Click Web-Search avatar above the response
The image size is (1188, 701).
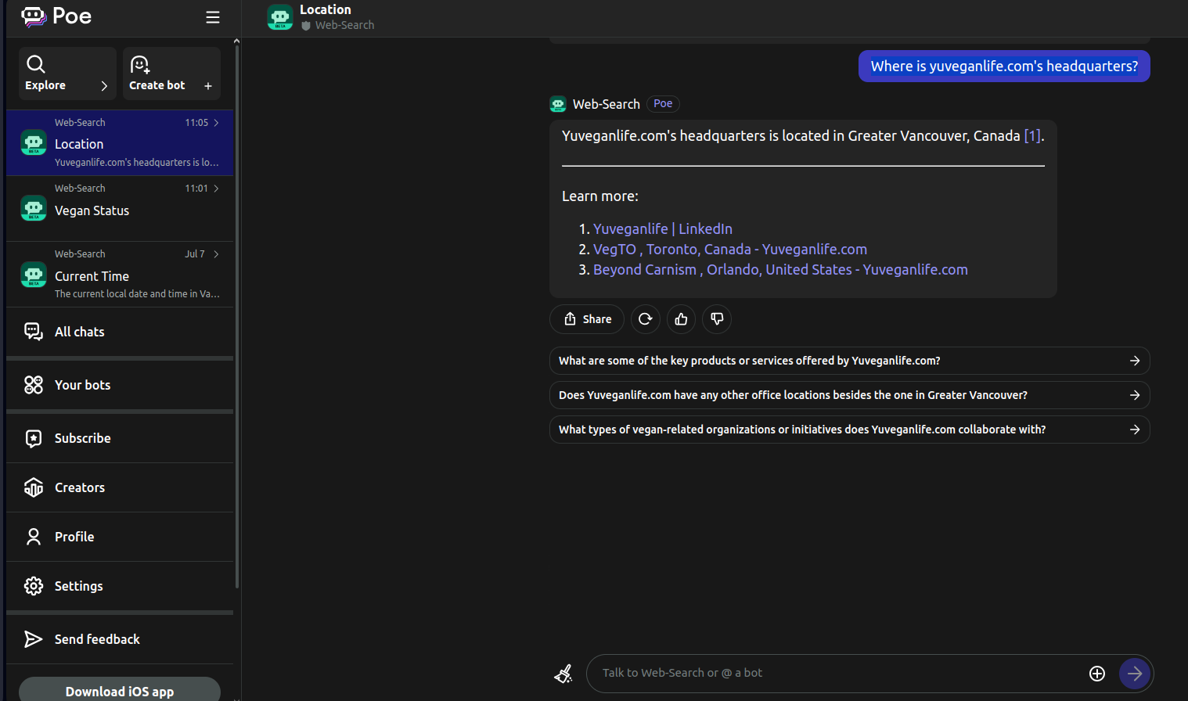click(x=558, y=104)
